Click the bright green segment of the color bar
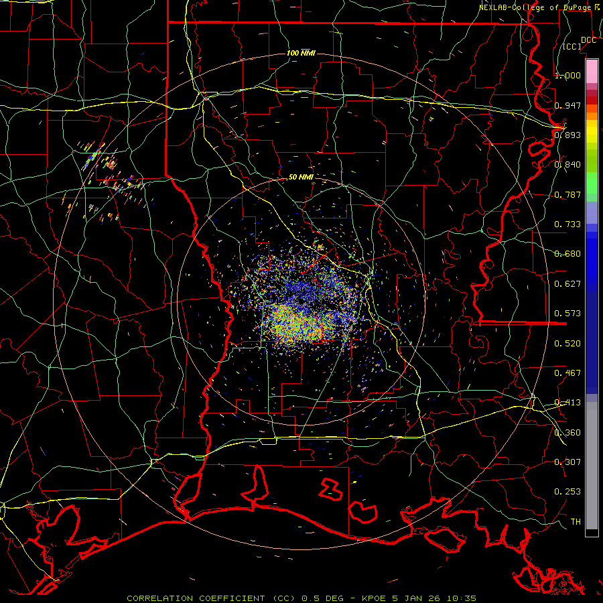 [592, 184]
